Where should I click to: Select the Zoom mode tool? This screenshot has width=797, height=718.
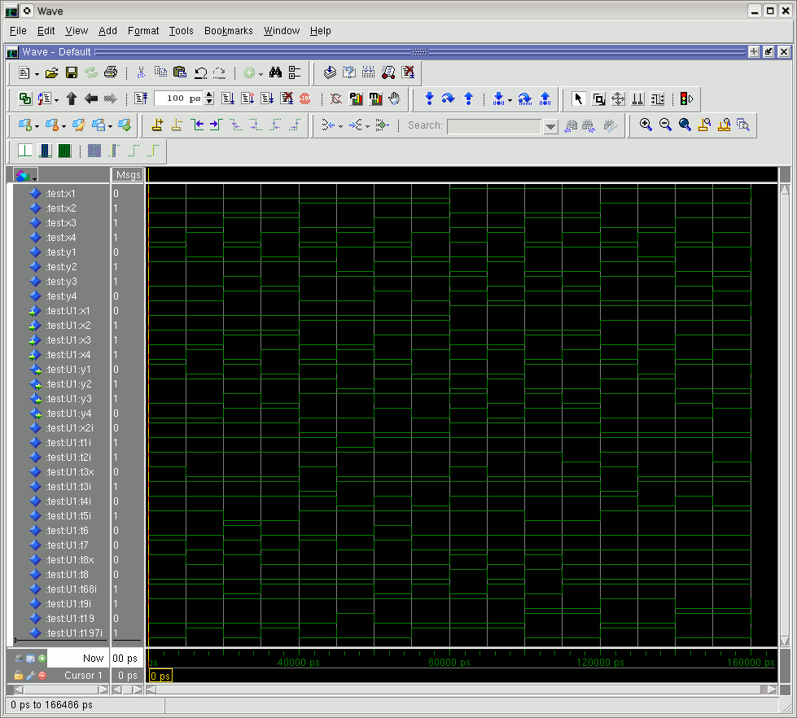(598, 99)
